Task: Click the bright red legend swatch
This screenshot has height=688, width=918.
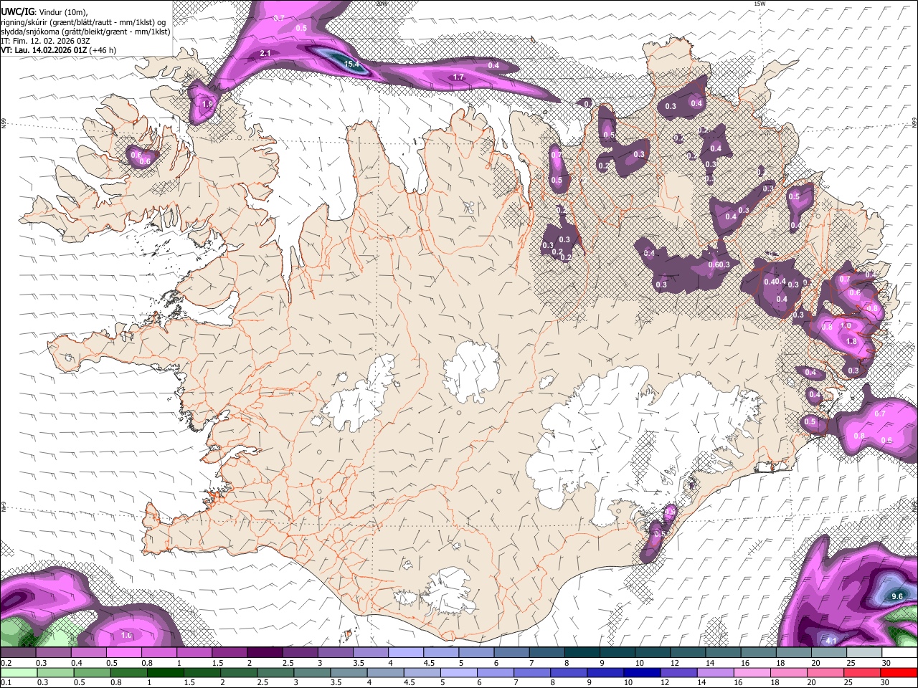Action: 899,672
